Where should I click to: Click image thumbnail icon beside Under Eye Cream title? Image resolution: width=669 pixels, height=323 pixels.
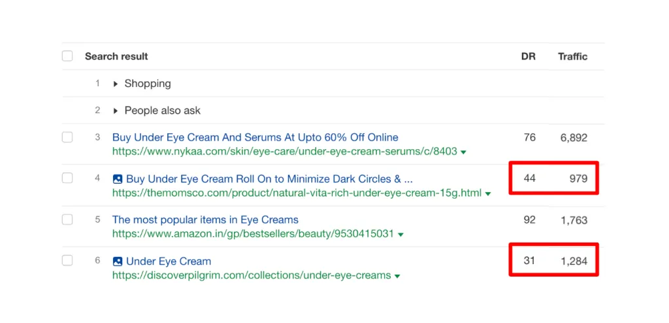(x=118, y=262)
